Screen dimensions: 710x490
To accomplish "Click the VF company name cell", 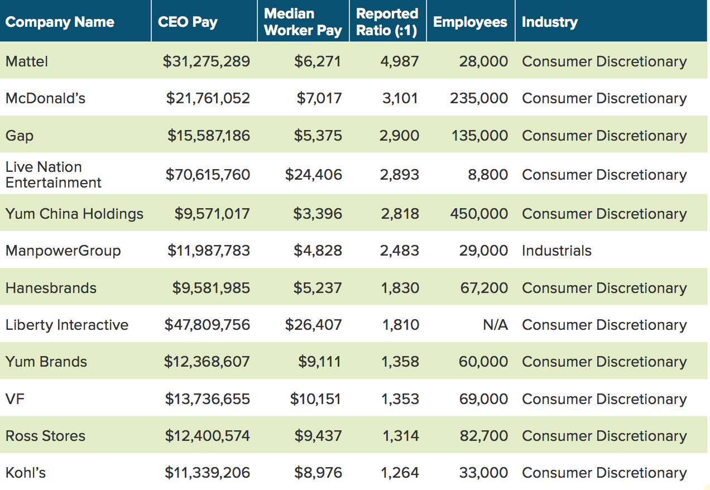I will (15, 399).
